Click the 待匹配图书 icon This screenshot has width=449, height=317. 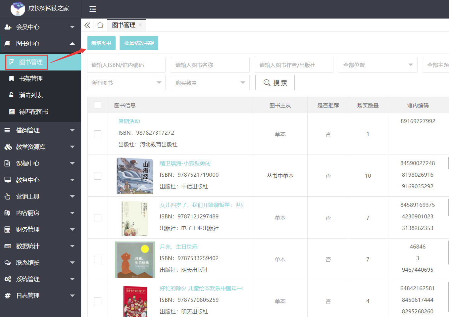tap(12, 112)
